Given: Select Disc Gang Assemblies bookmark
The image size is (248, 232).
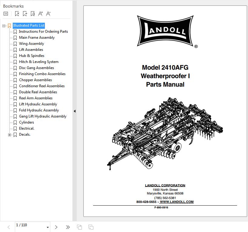Looking at the screenshot, I should [x=37, y=68].
